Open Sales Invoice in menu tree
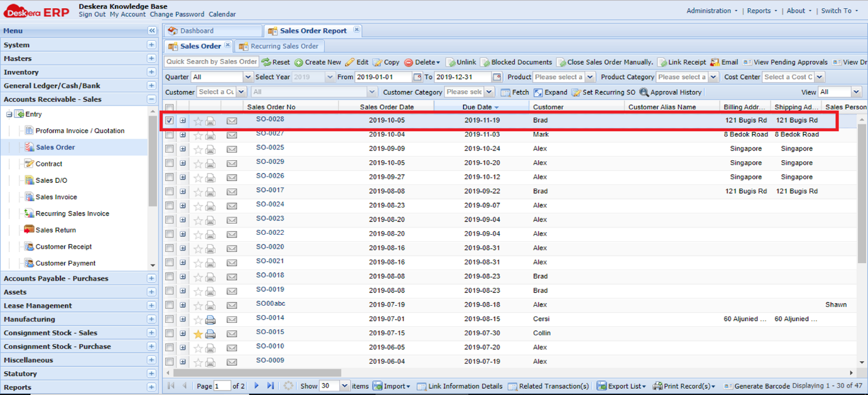The width and height of the screenshot is (868, 395). point(56,197)
